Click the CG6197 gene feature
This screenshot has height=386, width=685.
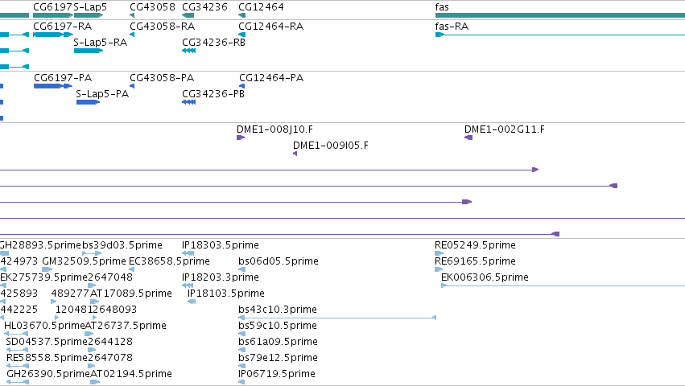(53, 15)
